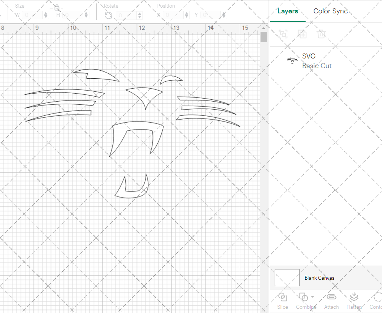The image size is (382, 313).
Task: Click the Blank Canvas swatch
Action: (x=287, y=278)
